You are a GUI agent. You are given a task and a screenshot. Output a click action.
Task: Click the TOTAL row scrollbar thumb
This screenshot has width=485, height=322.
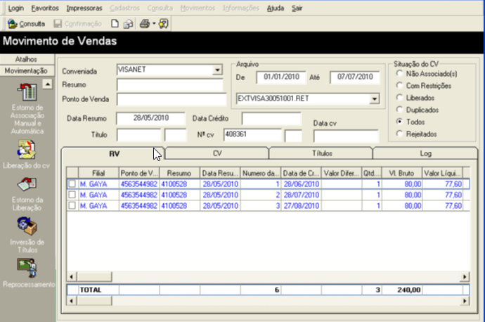94,301
